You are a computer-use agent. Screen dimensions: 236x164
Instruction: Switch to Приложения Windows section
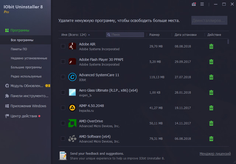point(28,106)
